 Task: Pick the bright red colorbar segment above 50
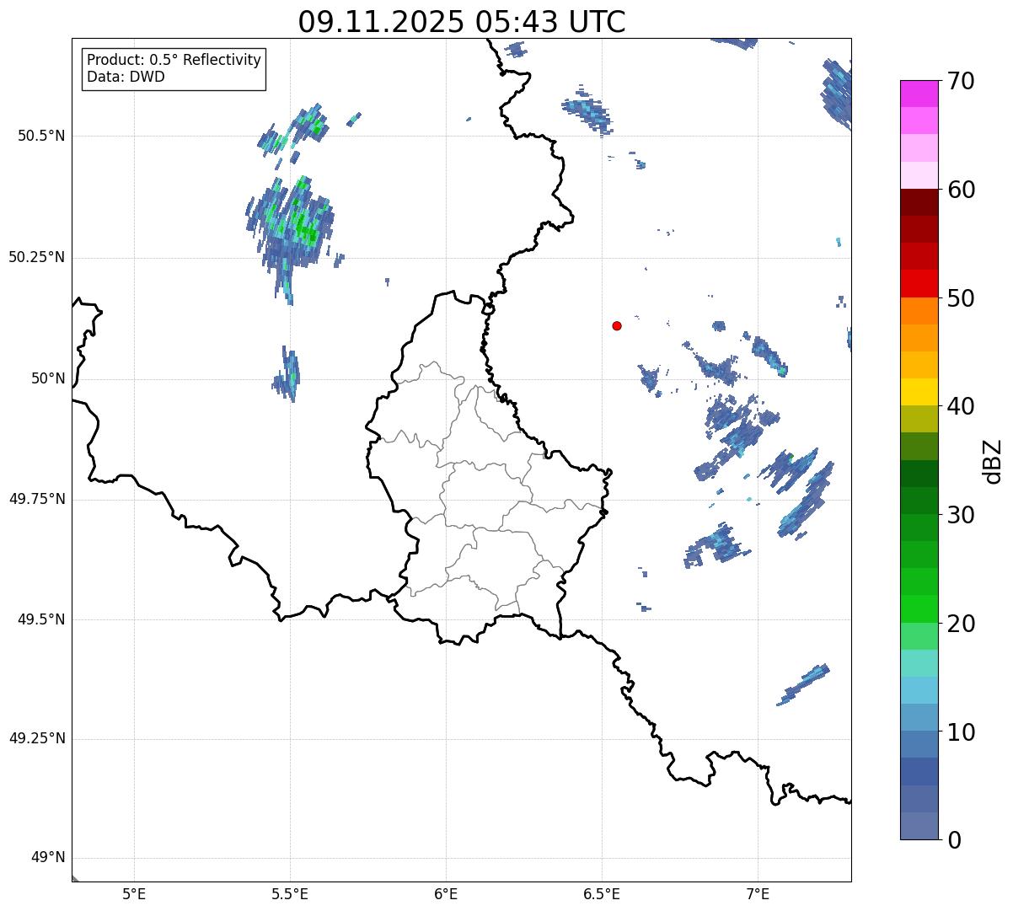click(919, 284)
